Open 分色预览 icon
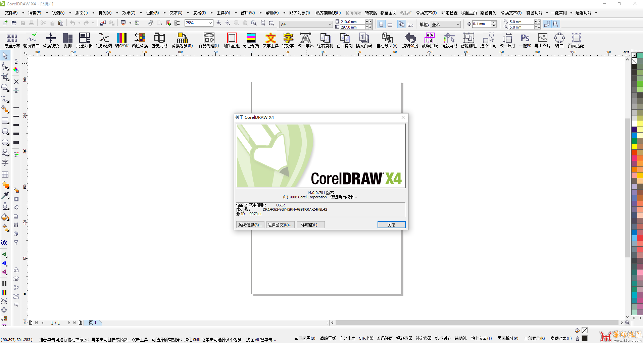 pos(251,40)
